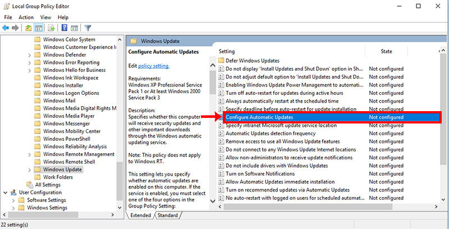The height and width of the screenshot is (229, 449).
Task: Click the User Configuration icon
Action: point(13,193)
